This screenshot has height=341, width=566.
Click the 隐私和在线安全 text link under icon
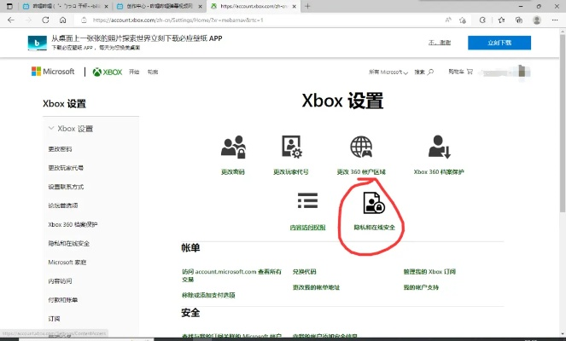(x=374, y=228)
